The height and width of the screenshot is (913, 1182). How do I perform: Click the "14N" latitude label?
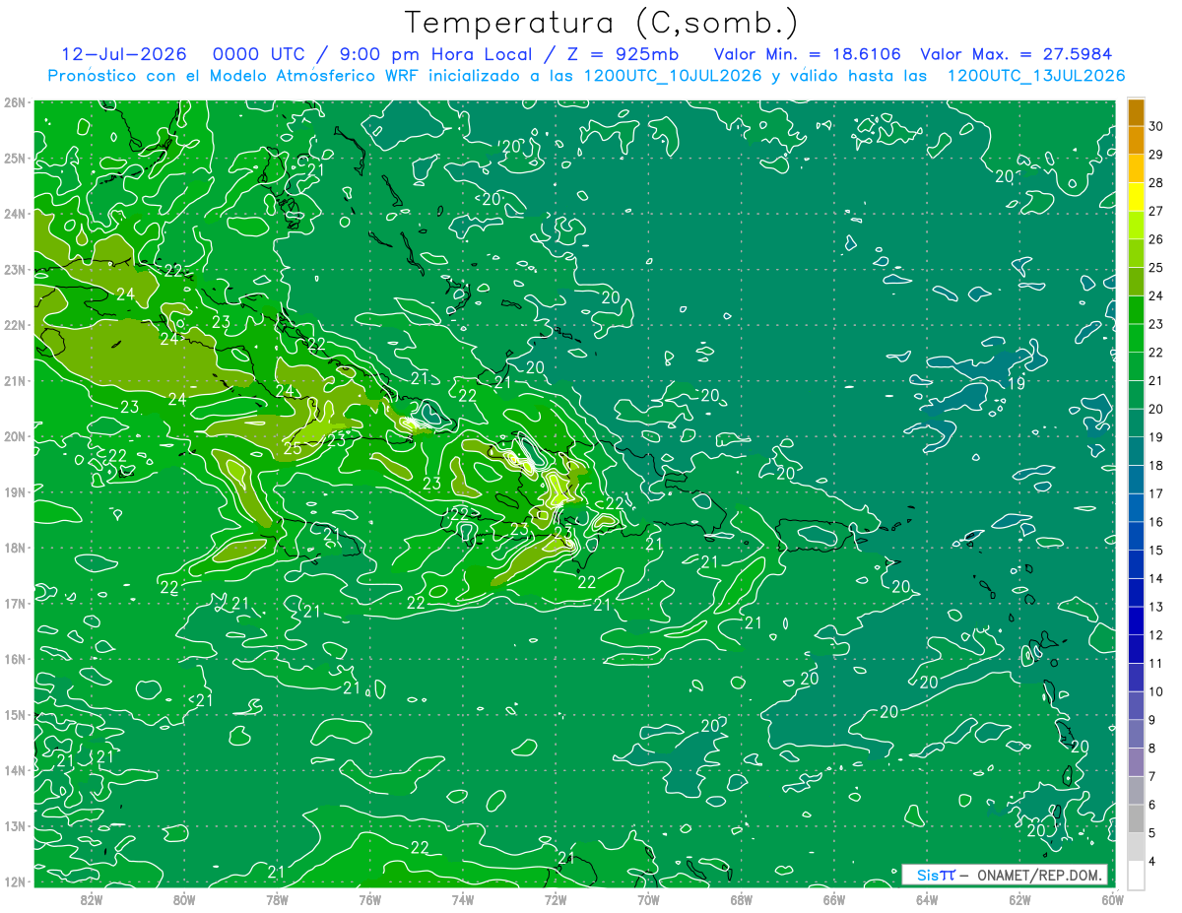[x=15, y=770]
